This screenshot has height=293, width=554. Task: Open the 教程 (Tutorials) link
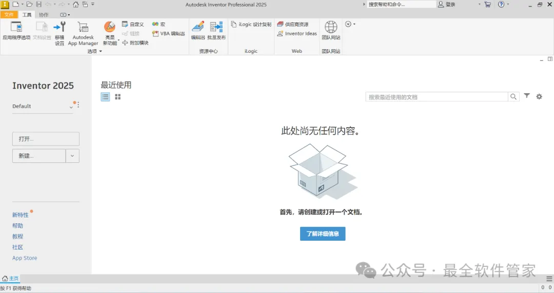coord(17,237)
